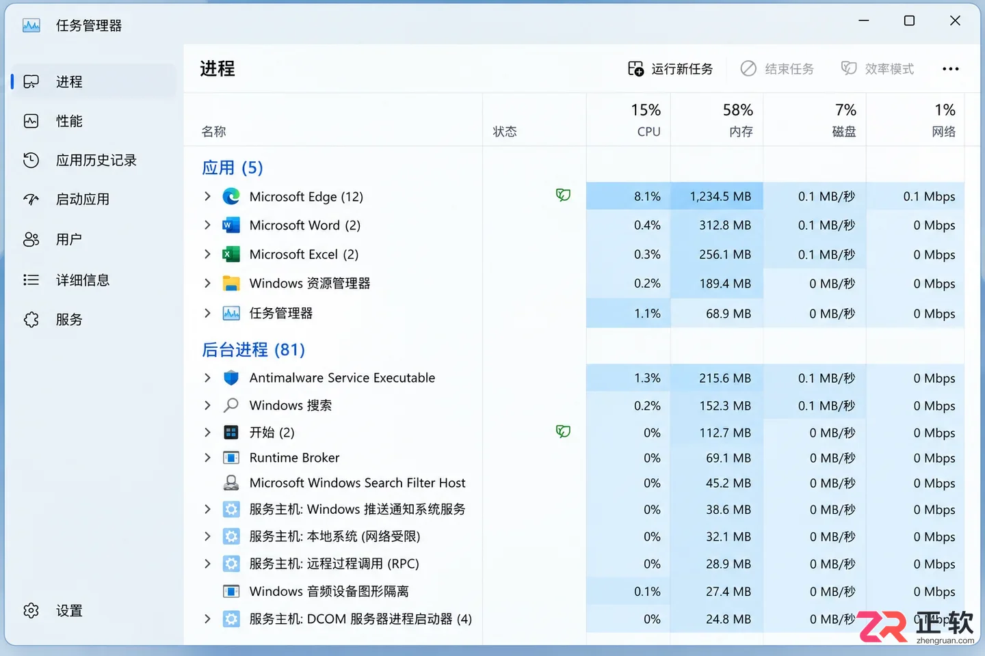Sort by the 名称 column header
Image resolution: width=985 pixels, height=656 pixels.
click(333, 120)
